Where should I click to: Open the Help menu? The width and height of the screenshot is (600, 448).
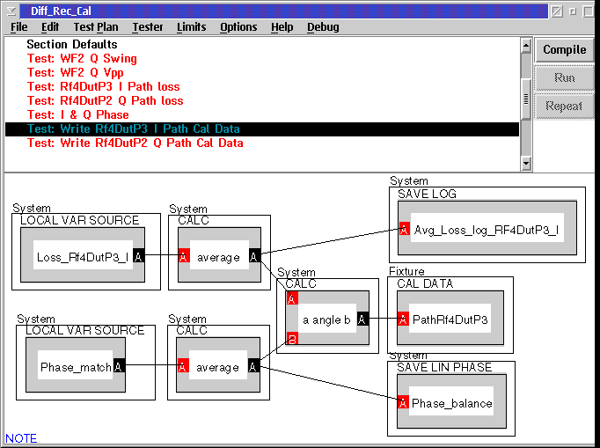click(x=282, y=27)
